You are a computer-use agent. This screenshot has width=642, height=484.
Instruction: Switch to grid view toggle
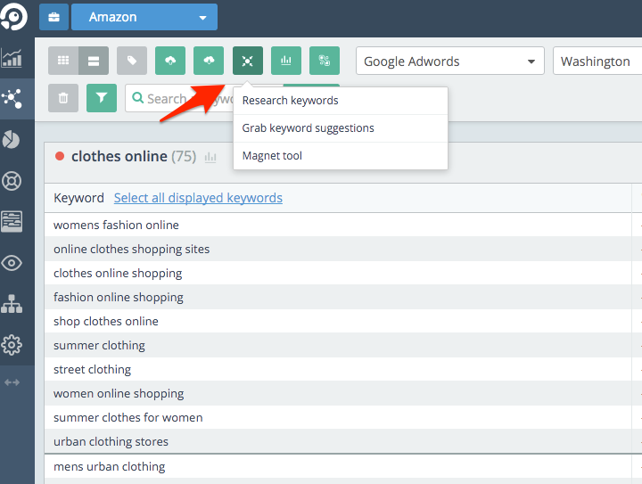click(x=63, y=61)
